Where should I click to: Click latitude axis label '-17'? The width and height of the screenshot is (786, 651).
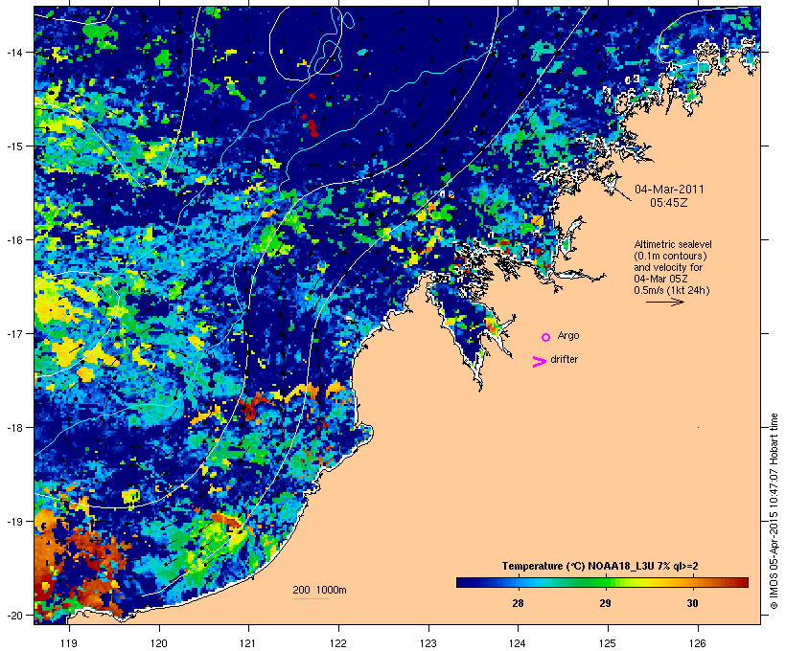tap(13, 333)
